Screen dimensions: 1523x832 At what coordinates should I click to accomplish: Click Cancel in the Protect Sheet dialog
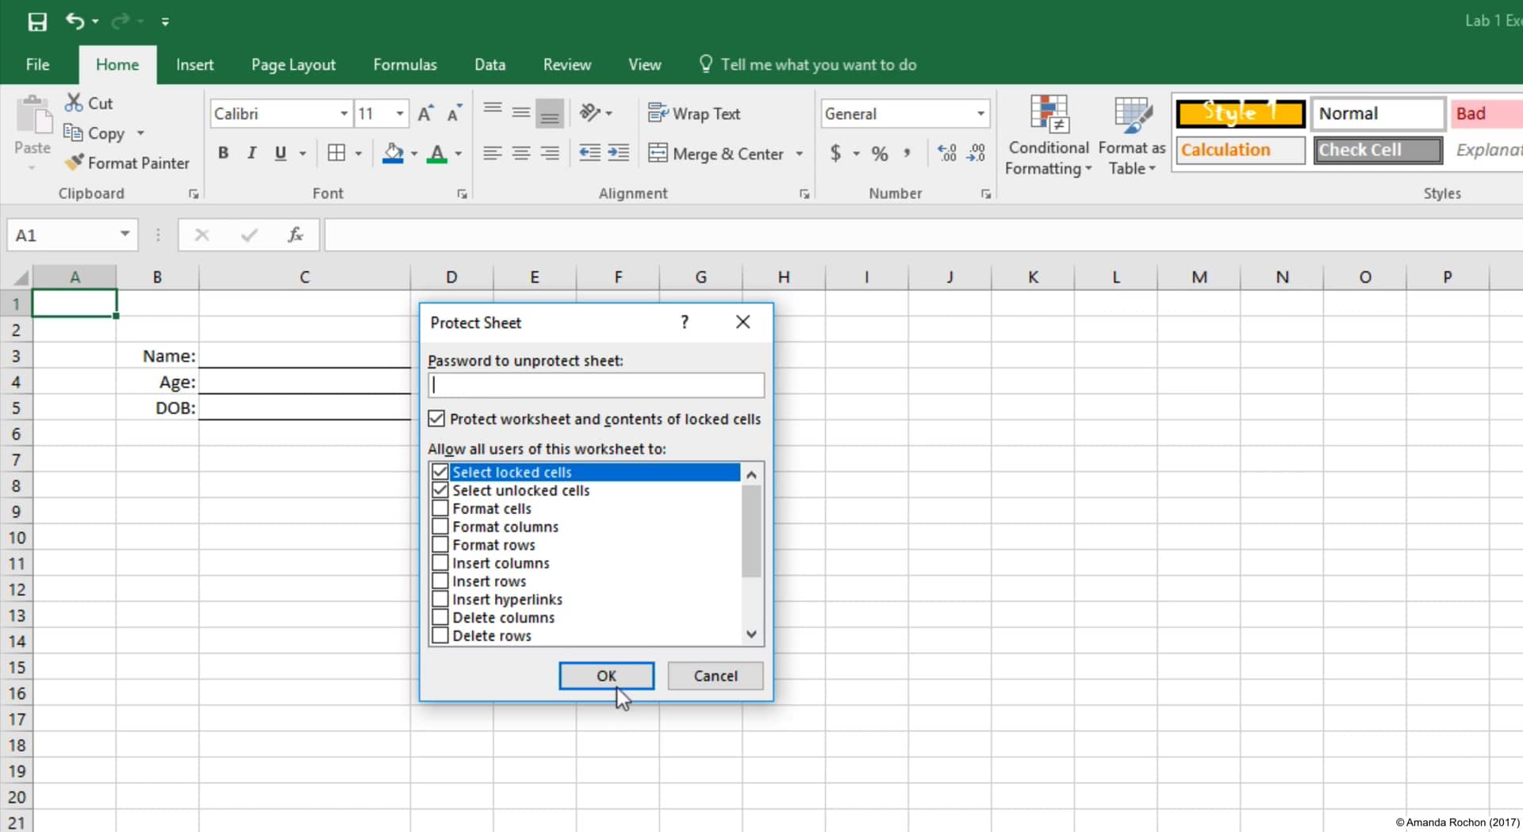point(715,676)
